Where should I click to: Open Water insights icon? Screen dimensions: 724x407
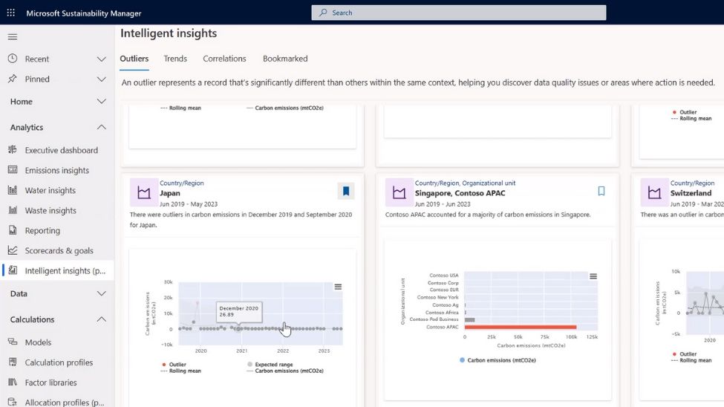[x=13, y=190]
